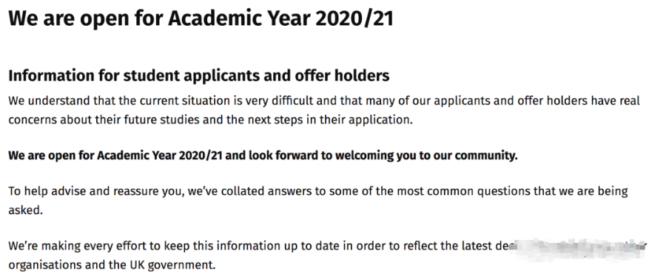Click the blurred text region in the last paragraph

579,248
